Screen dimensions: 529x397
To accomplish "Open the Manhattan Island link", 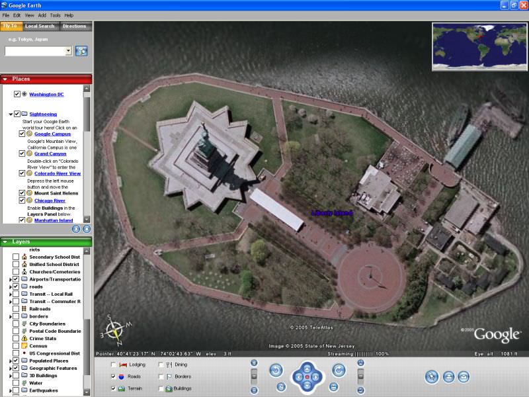I will tap(54, 220).
